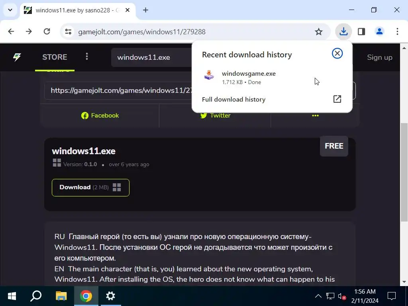Image resolution: width=408 pixels, height=306 pixels.
Task: Click the network status tray icon
Action: (330, 296)
